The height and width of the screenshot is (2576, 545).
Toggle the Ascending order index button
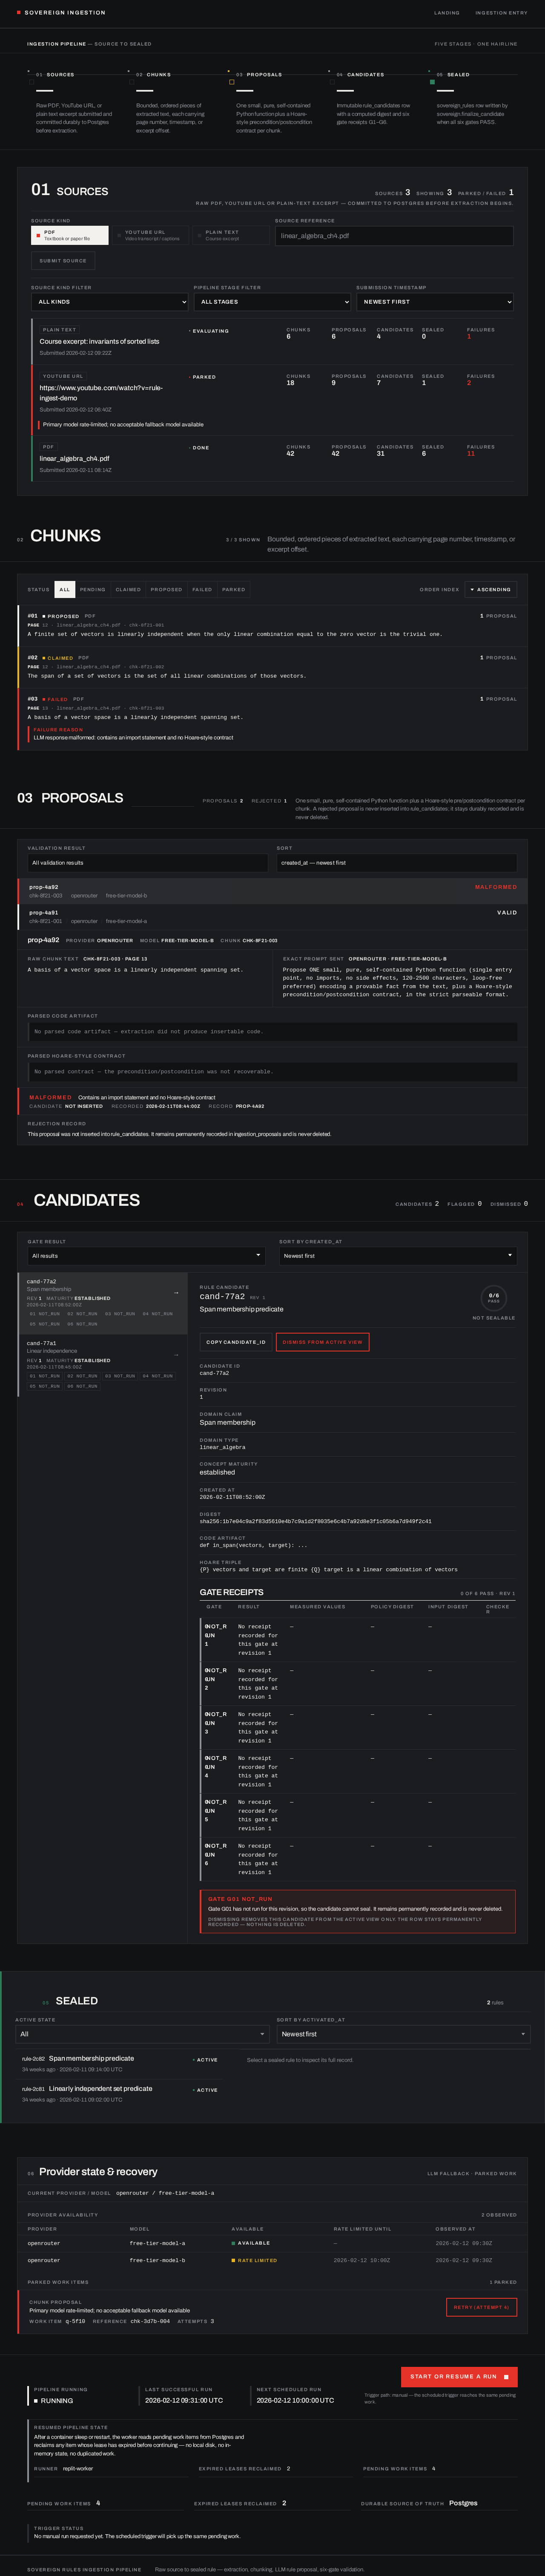[491, 589]
